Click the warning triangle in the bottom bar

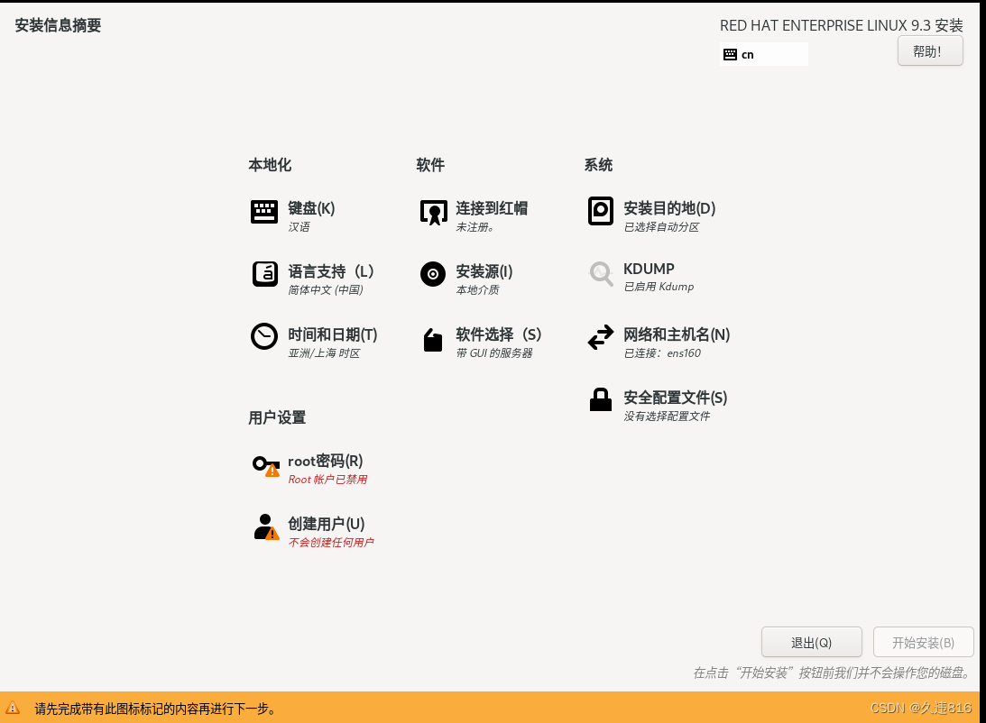(x=13, y=709)
